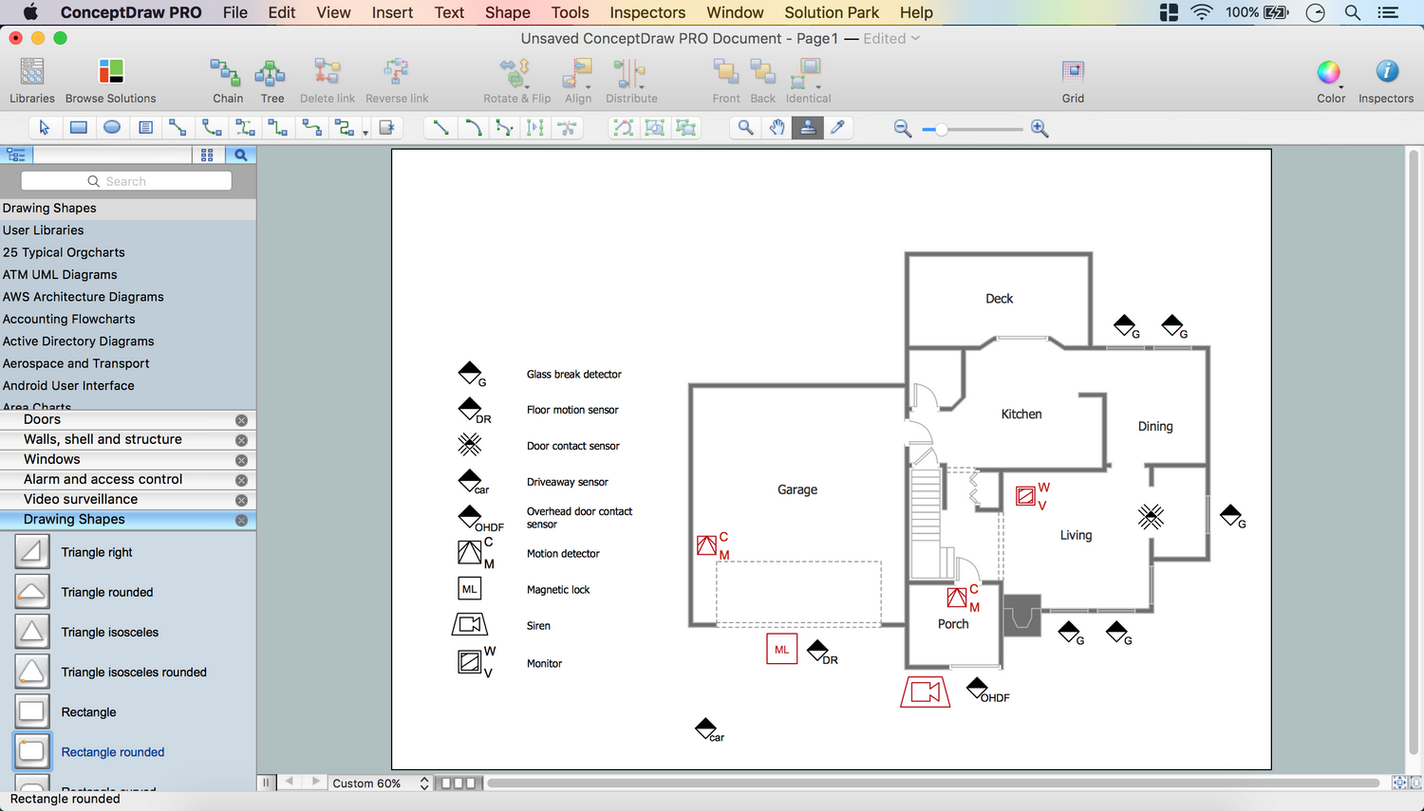
Task: Select the hand pan tool
Action: tap(777, 128)
